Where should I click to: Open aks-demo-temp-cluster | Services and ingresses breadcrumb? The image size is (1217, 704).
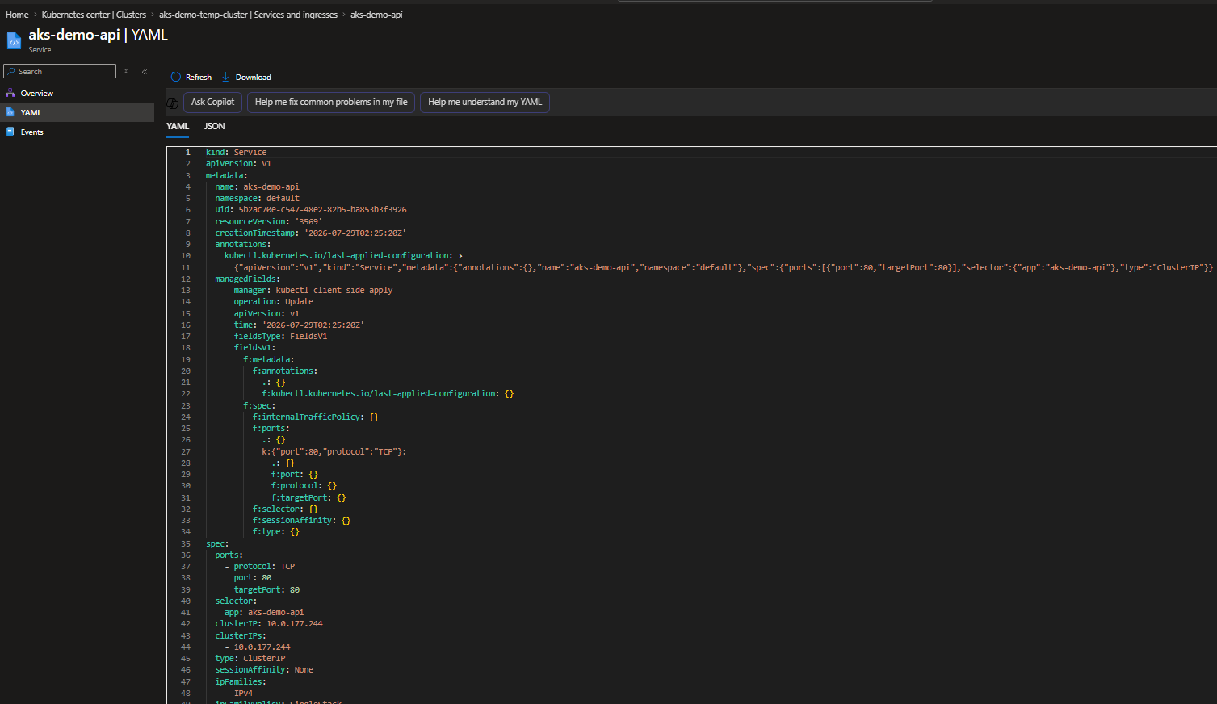point(248,15)
